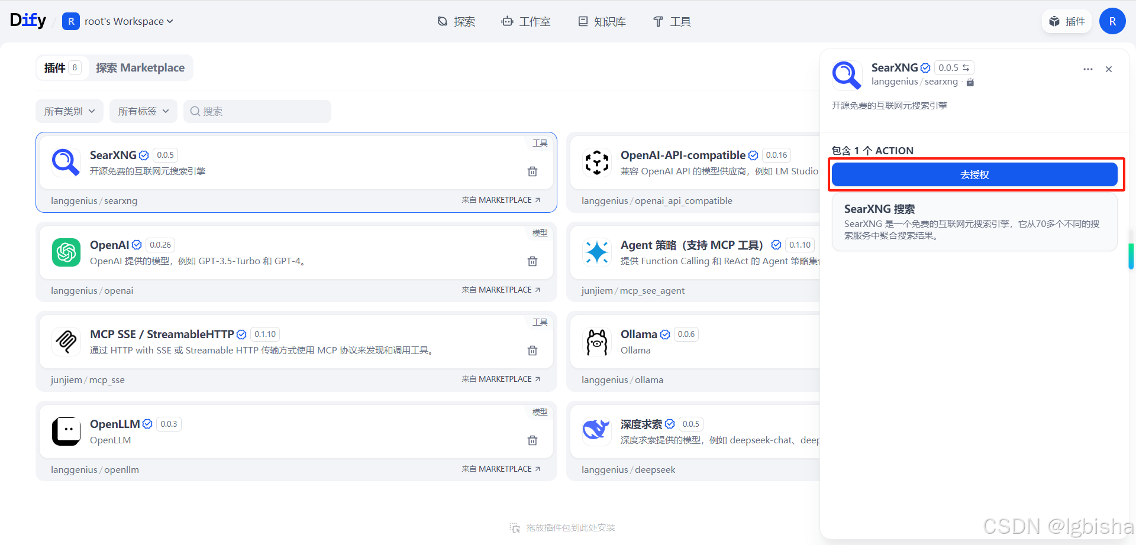Click the Ollama verified badge
Viewport: 1136px width, 545px height.
[665, 335]
